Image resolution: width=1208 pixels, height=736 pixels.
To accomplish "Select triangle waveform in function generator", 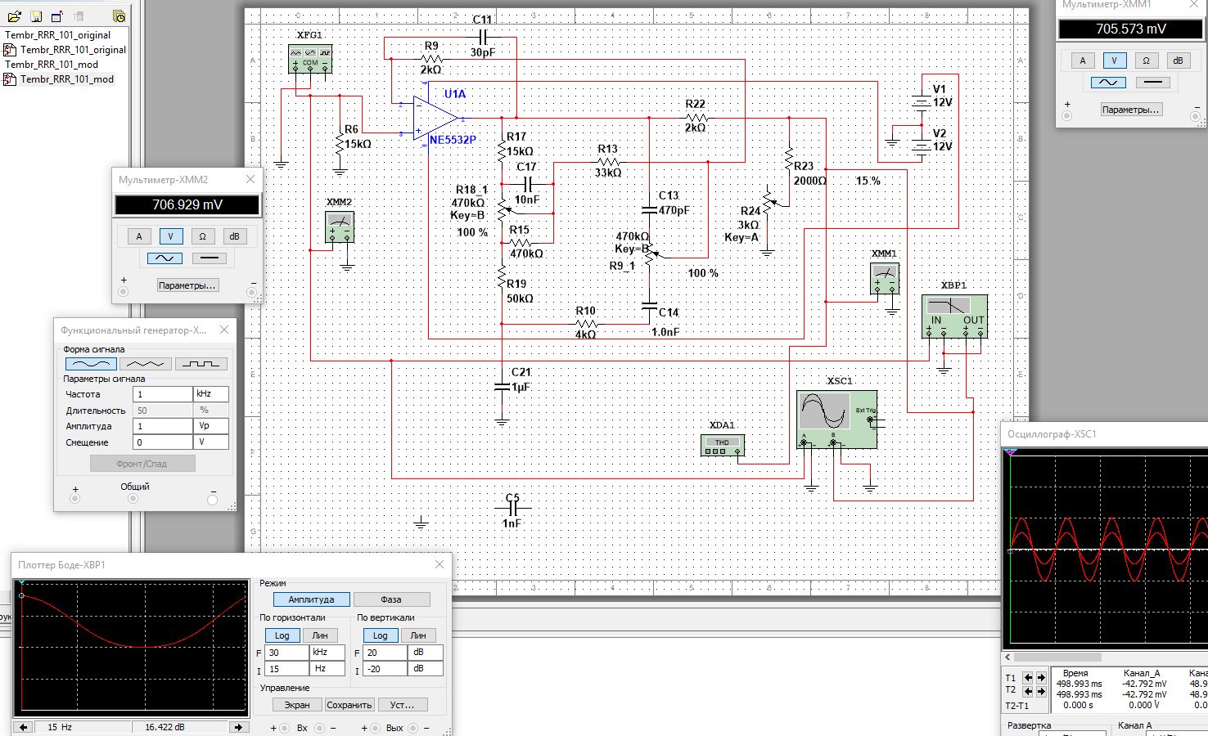I will pyautogui.click(x=146, y=364).
